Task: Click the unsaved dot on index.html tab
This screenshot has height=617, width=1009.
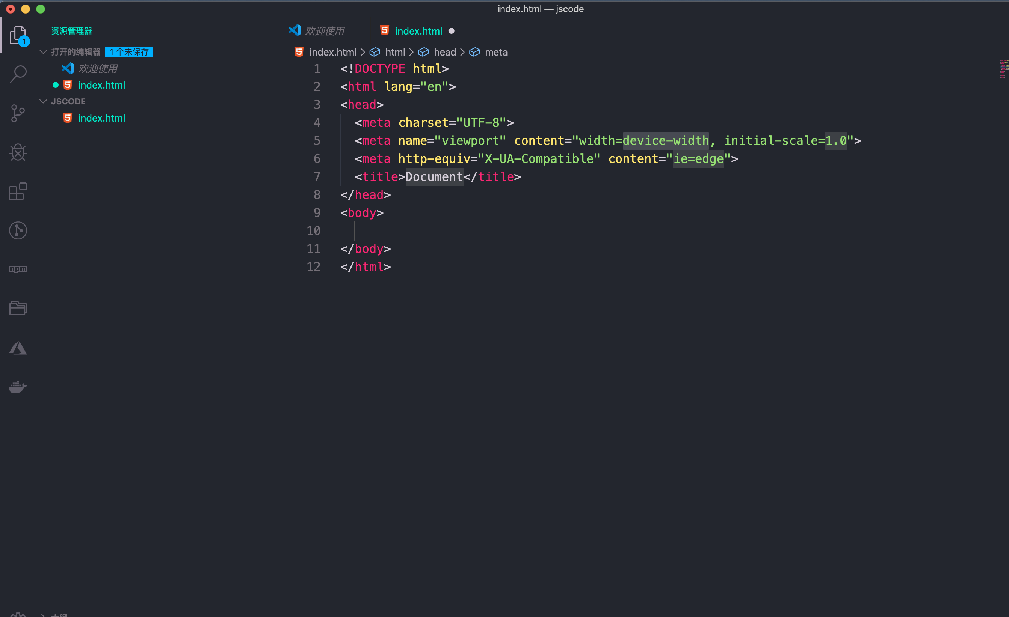Action: [x=452, y=31]
